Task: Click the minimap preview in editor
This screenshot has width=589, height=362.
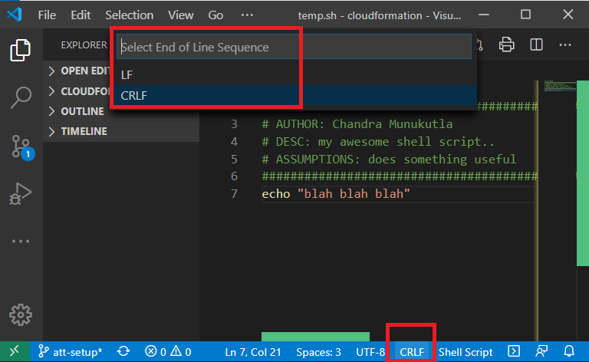Action: tap(560, 86)
